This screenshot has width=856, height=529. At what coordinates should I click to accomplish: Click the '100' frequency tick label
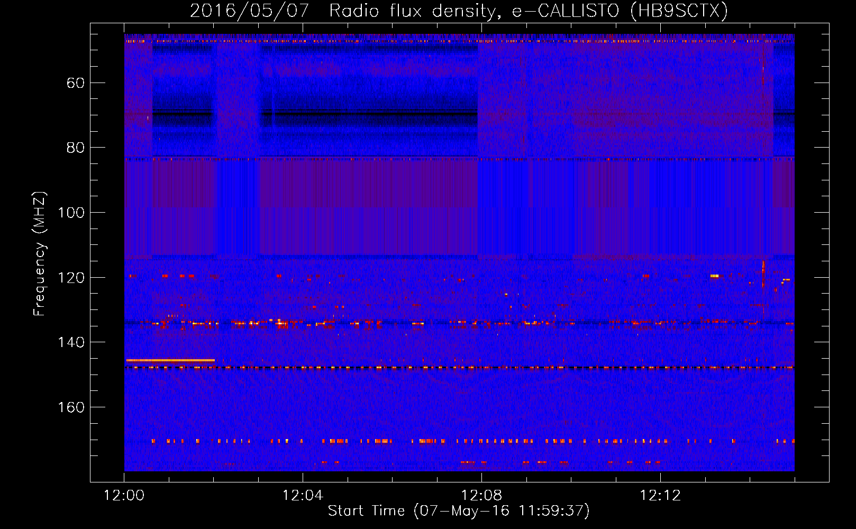coord(71,213)
